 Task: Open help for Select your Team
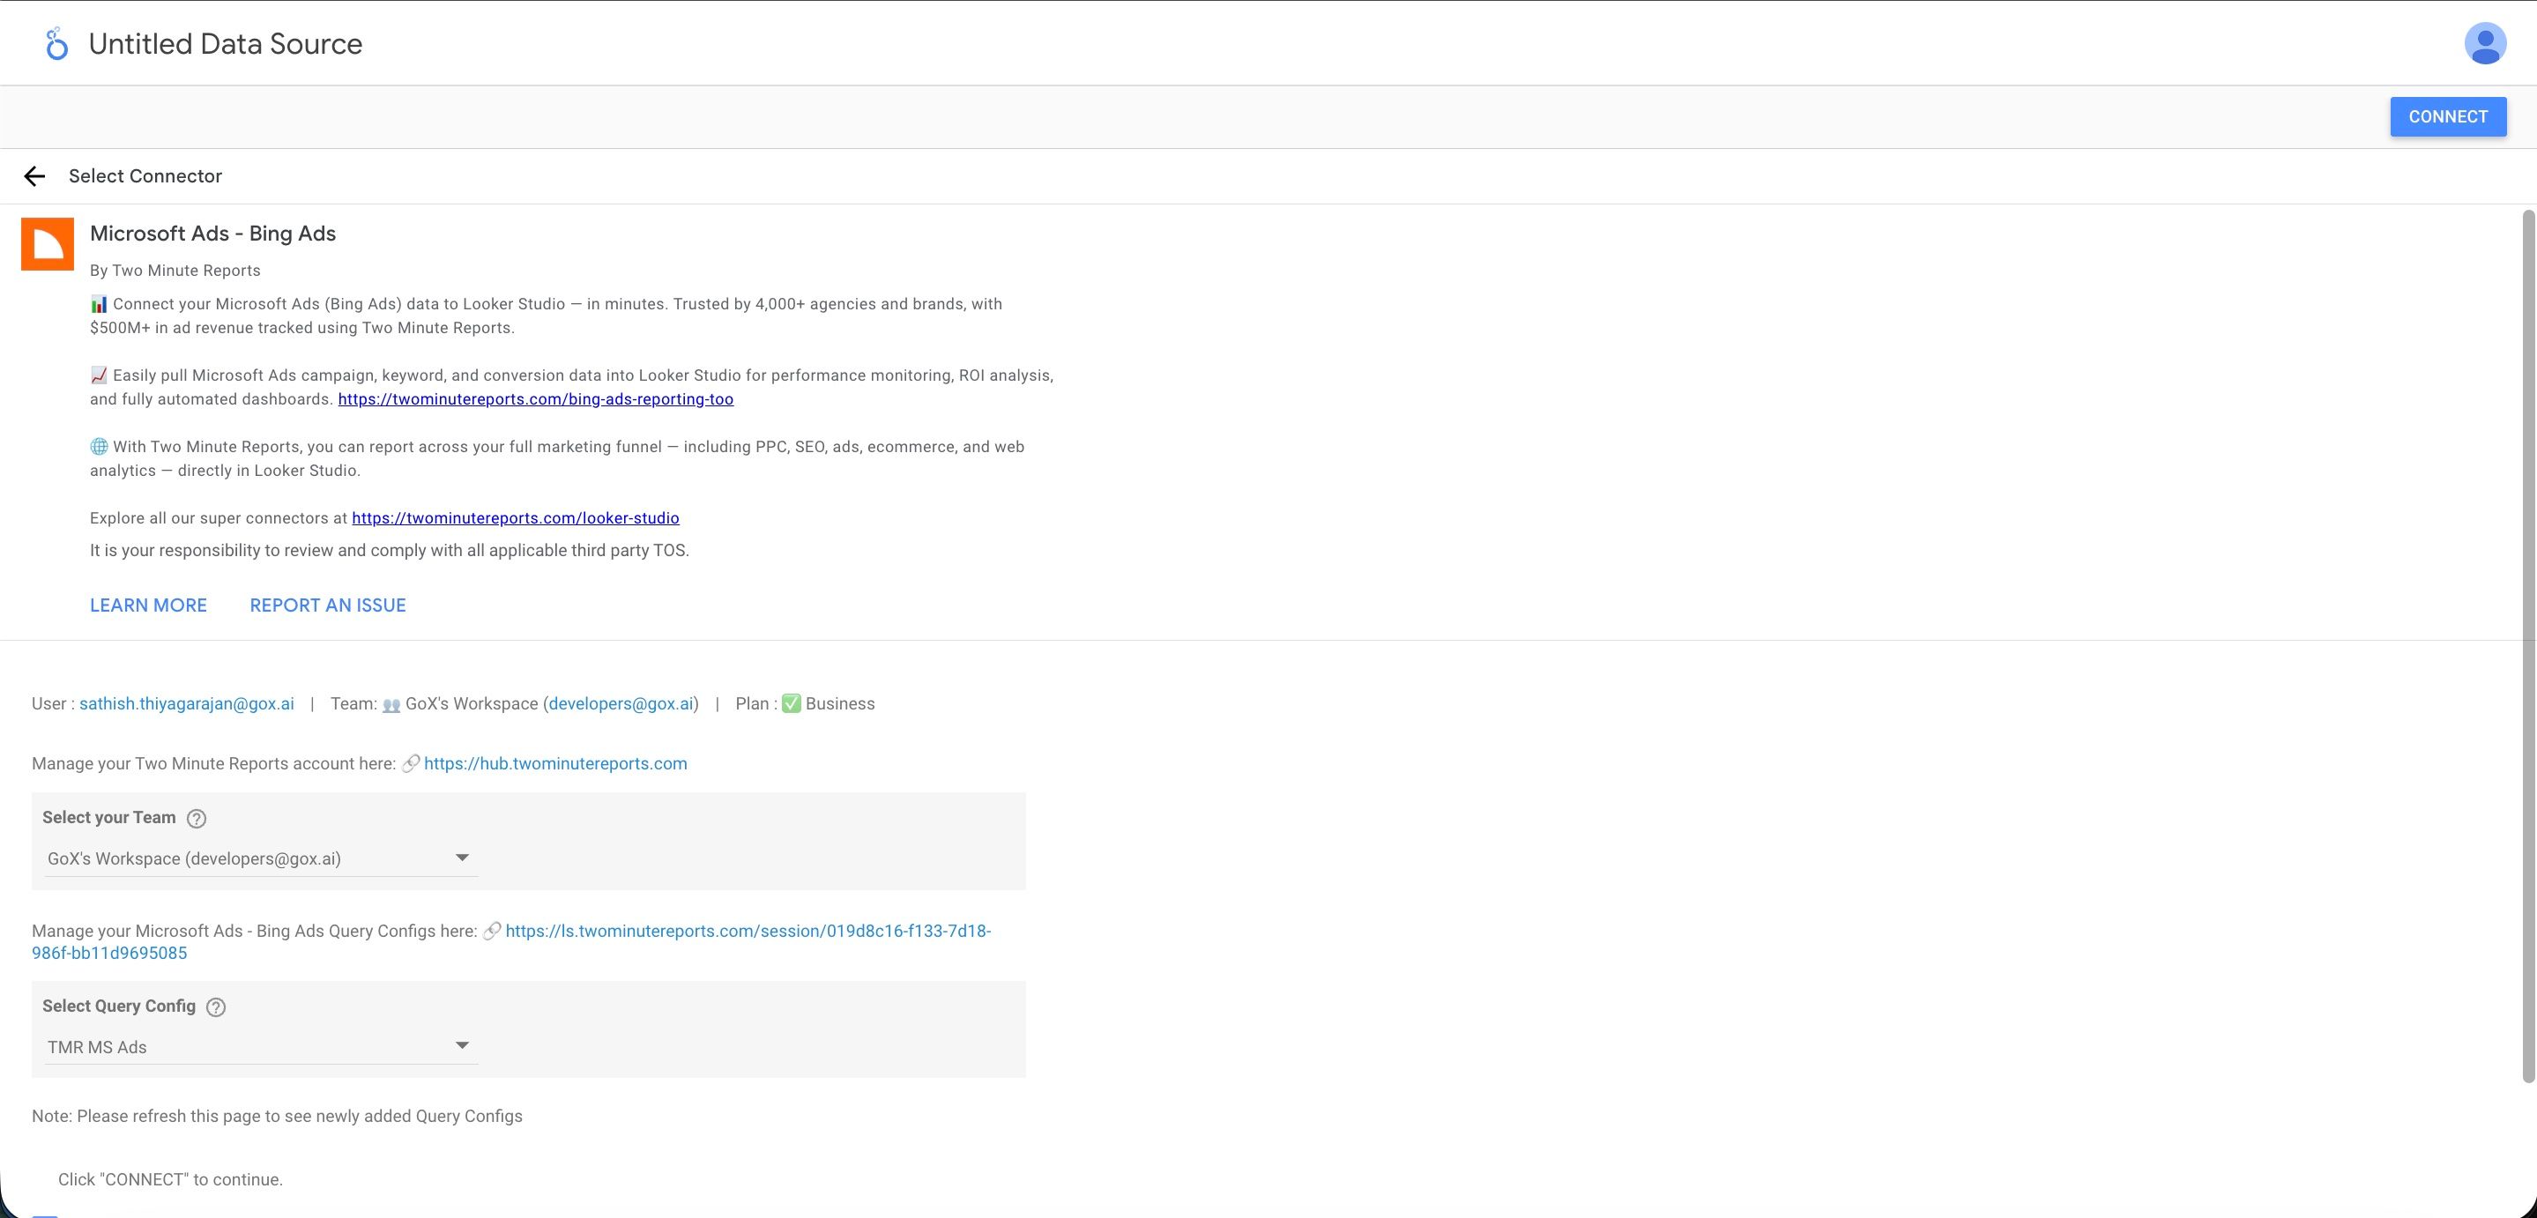(x=197, y=817)
